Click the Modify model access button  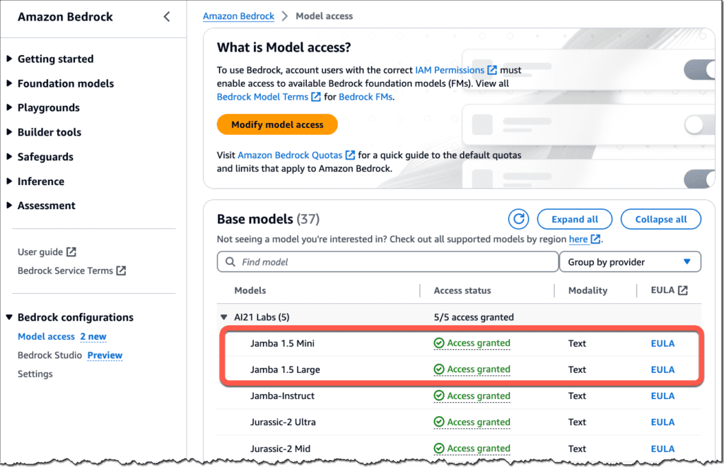coord(276,124)
